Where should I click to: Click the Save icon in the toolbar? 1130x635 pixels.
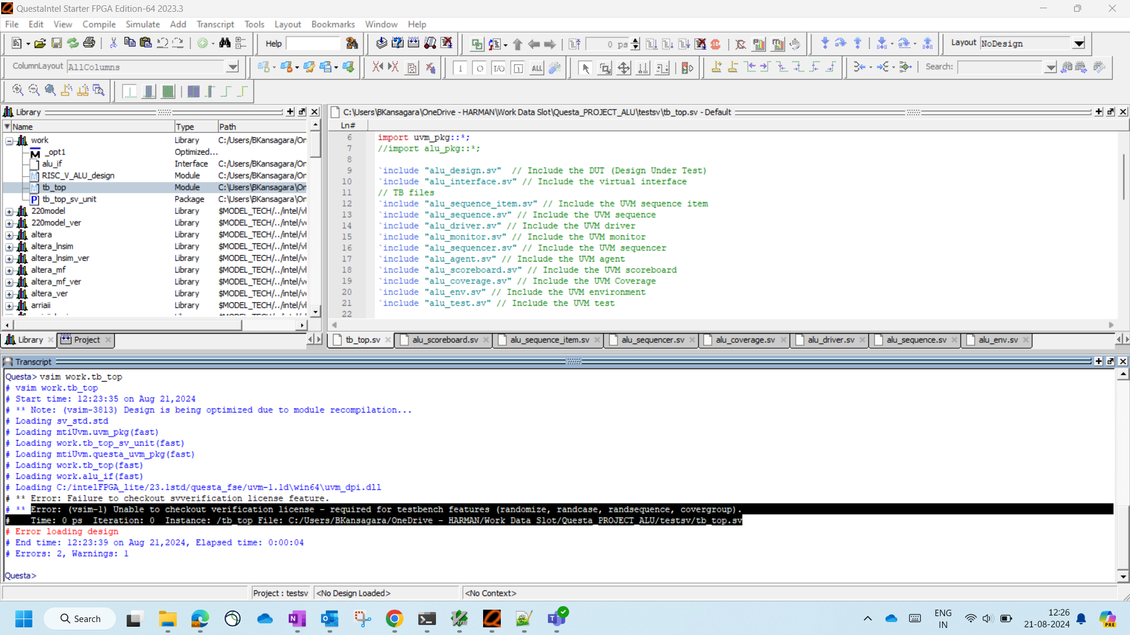pos(57,44)
